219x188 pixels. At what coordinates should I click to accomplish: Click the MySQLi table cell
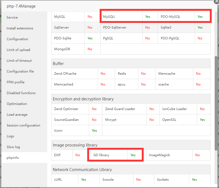coord(109,17)
